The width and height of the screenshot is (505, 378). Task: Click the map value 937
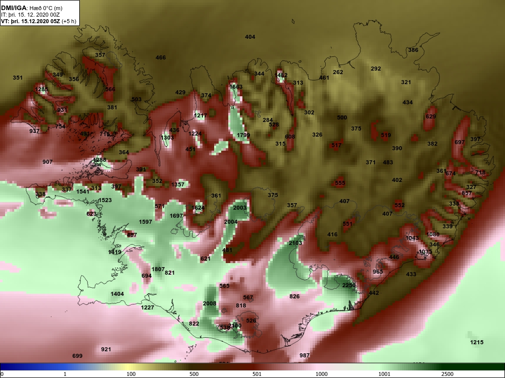pyautogui.click(x=34, y=131)
